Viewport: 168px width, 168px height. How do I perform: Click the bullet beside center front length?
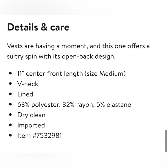pos(10,73)
